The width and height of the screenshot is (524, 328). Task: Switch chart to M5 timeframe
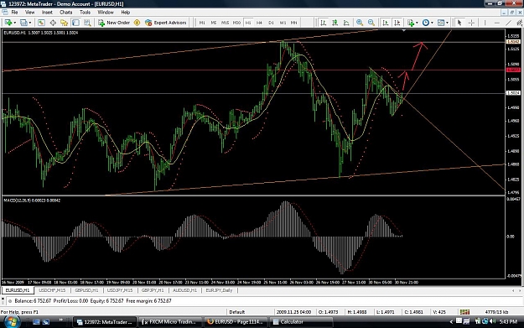pyautogui.click(x=214, y=23)
